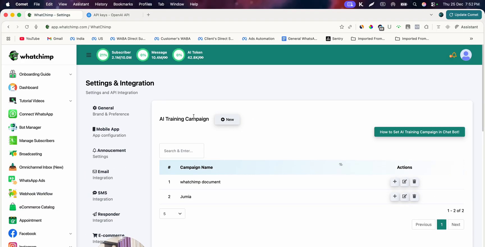Viewport: 485px width, 247px height.
Task: Sort the Campaign Name column
Action: tap(341, 164)
